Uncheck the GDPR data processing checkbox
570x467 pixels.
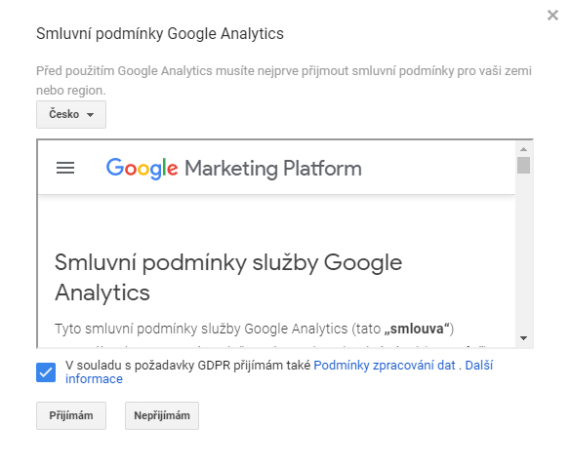pyautogui.click(x=46, y=372)
